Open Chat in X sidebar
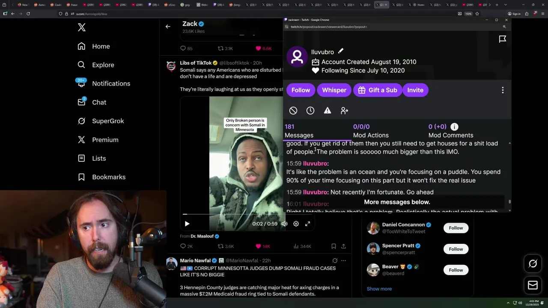 pyautogui.click(x=92, y=102)
